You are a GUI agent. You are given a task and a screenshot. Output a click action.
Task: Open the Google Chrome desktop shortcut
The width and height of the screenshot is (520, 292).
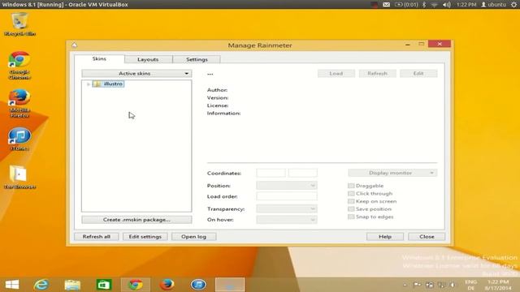pyautogui.click(x=19, y=65)
